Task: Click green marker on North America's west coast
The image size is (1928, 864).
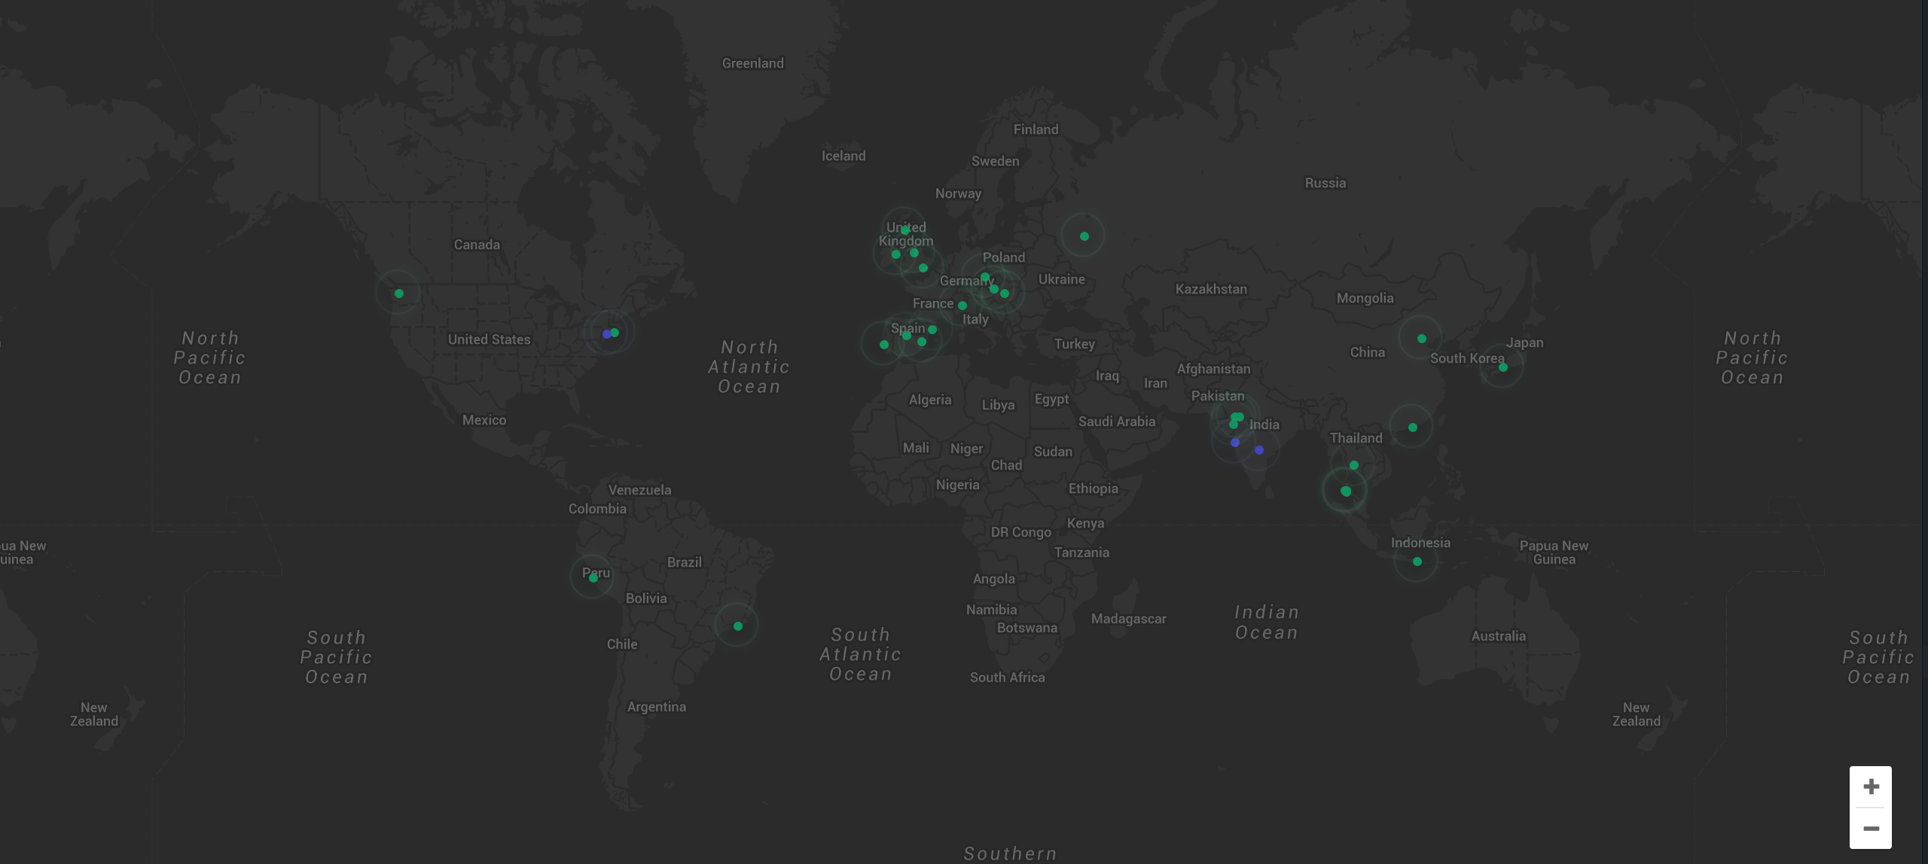Action: [x=399, y=294]
